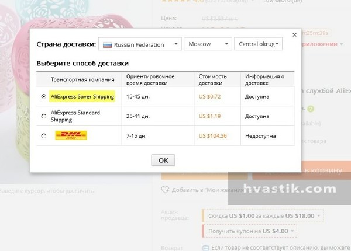Click the 7-15 дн. delivery time
This screenshot has height=251, width=351.
click(136, 136)
